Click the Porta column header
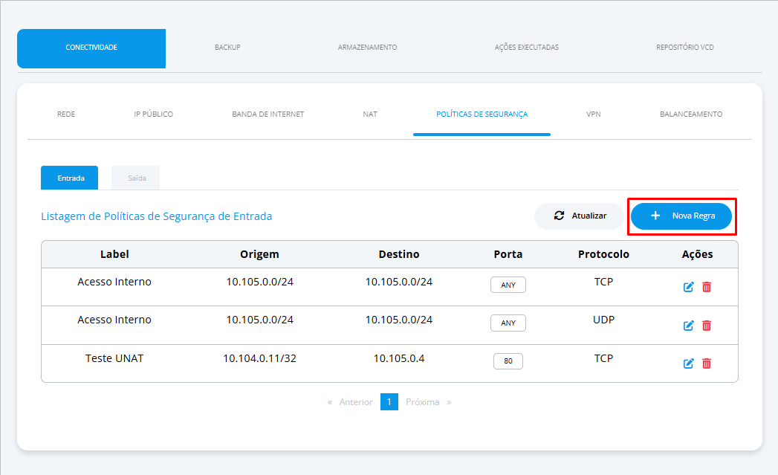Image resolution: width=778 pixels, height=475 pixels. click(508, 254)
